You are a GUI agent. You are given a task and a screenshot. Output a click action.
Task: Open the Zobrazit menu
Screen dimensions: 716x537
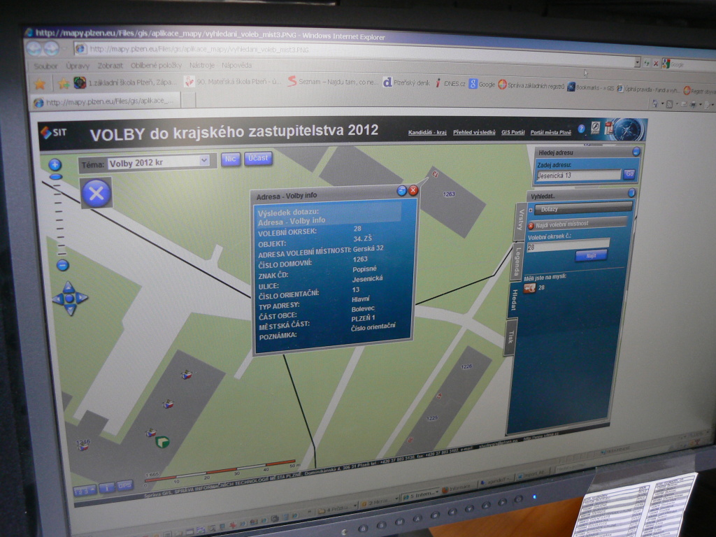click(x=110, y=66)
